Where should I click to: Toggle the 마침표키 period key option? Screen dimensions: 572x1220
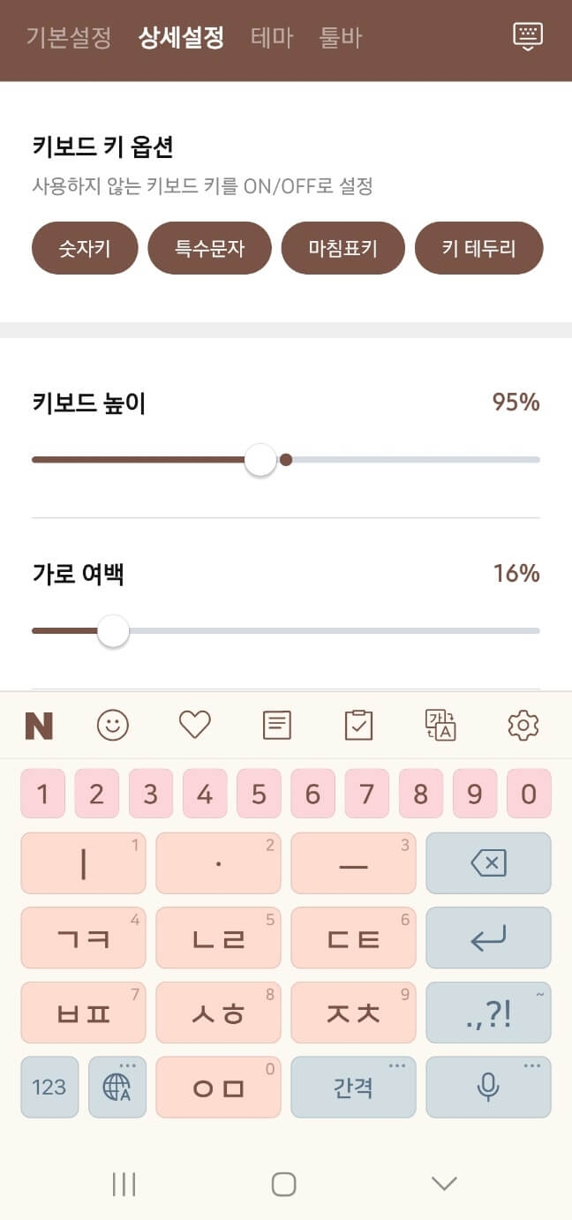tap(342, 248)
